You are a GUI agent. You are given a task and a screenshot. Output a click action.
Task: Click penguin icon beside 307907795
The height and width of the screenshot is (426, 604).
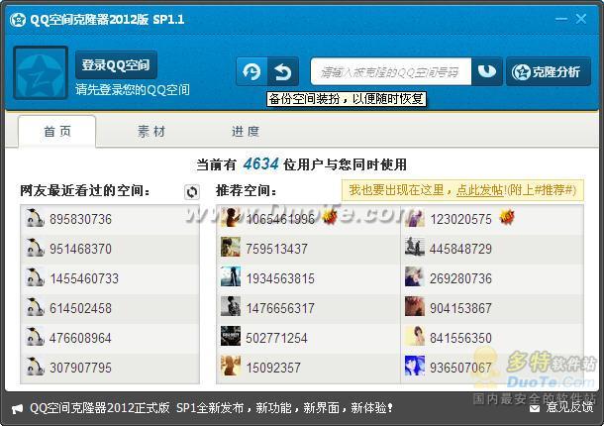click(x=35, y=367)
